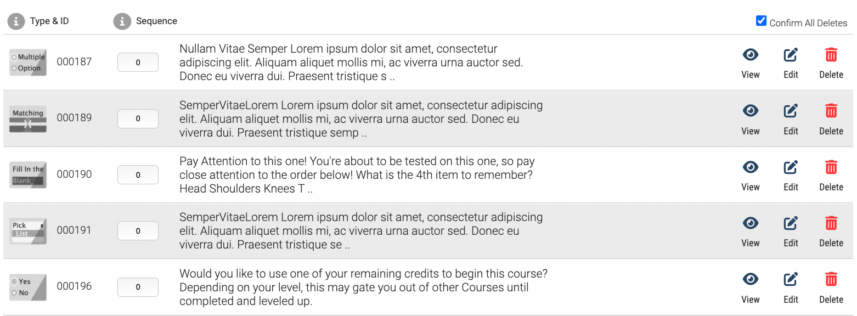The image size is (857, 316).
Task: Click the Sequence column header
Action: click(x=156, y=21)
